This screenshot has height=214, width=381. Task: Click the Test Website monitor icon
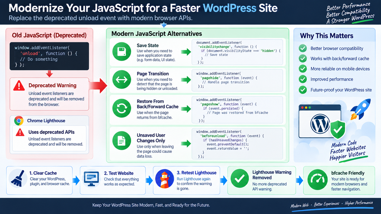pyautogui.click(x=92, y=179)
